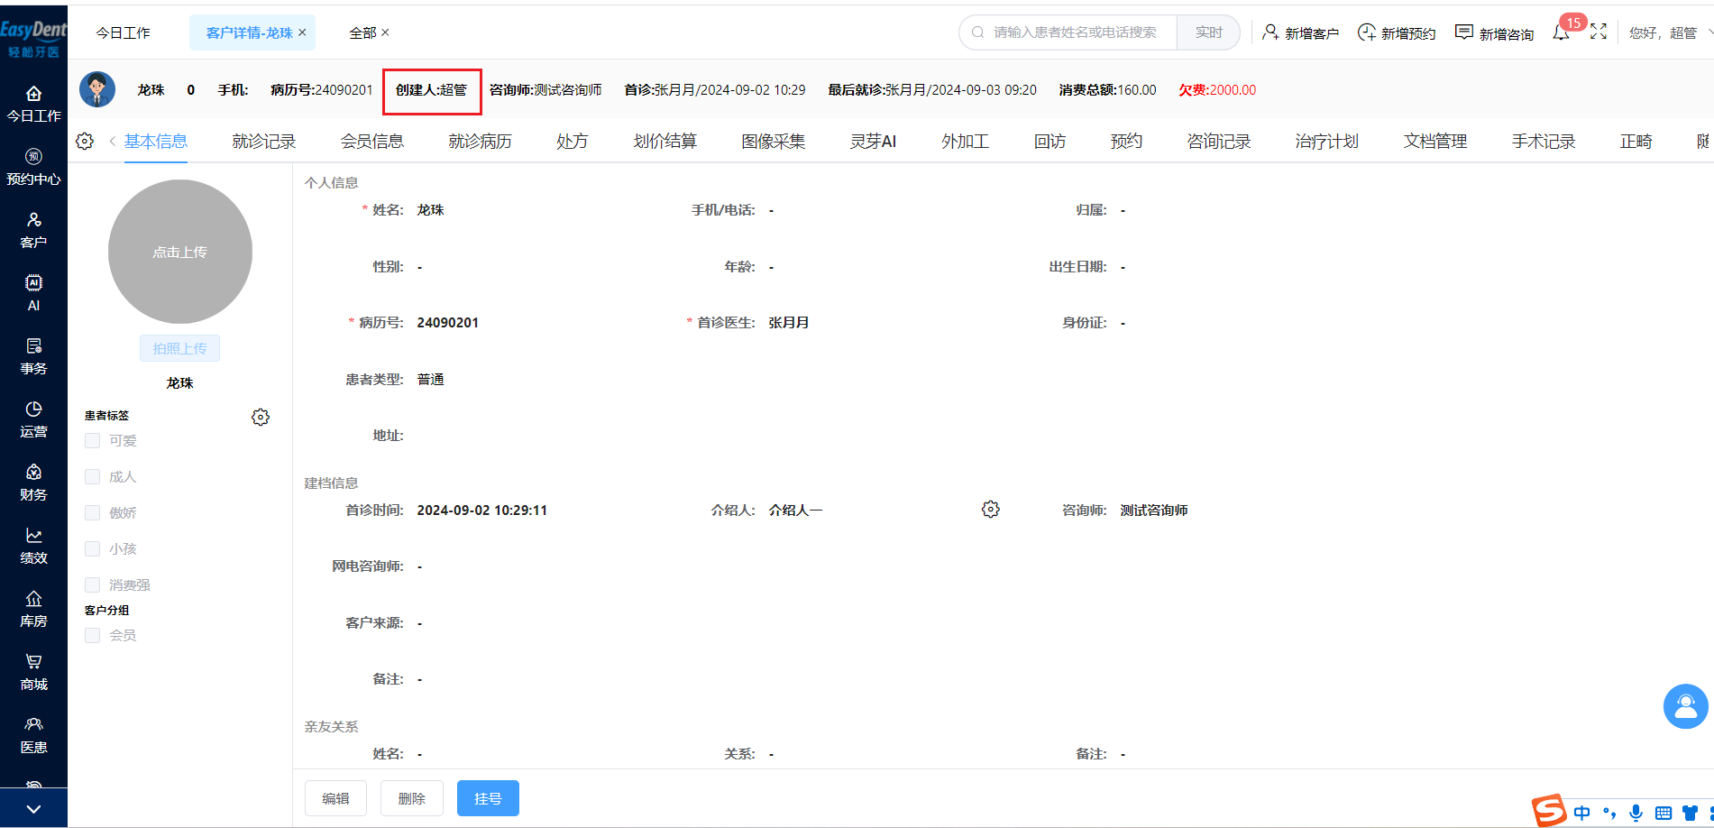Open 患者标签 settings gear

pyautogui.click(x=261, y=417)
